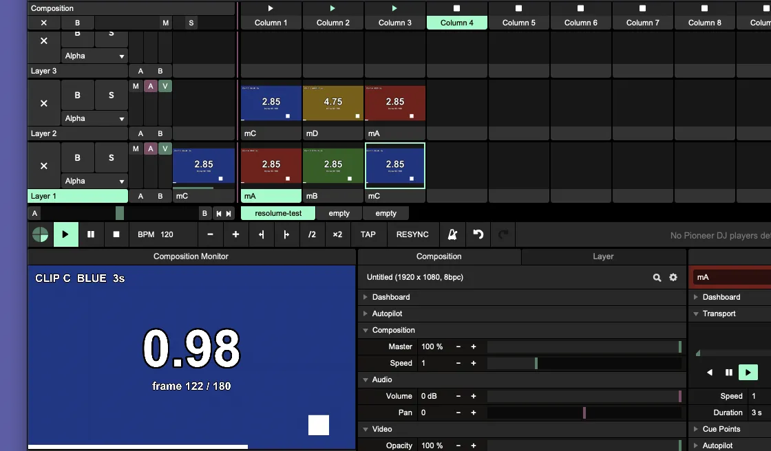
Task: Pause the composition in the BPM toolbar
Action: [x=91, y=234]
